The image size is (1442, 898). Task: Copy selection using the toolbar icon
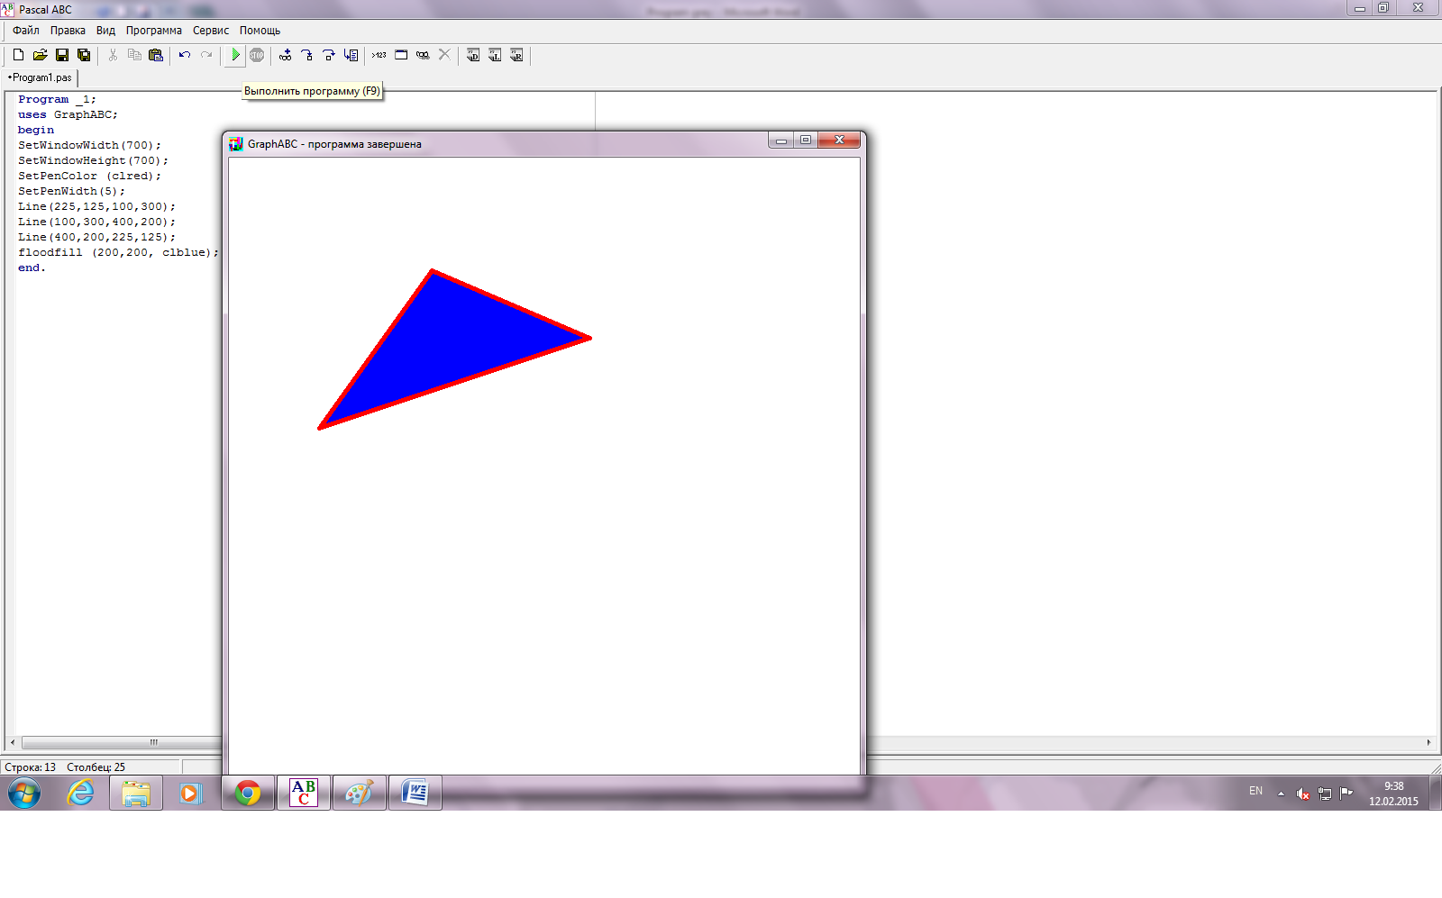point(134,55)
